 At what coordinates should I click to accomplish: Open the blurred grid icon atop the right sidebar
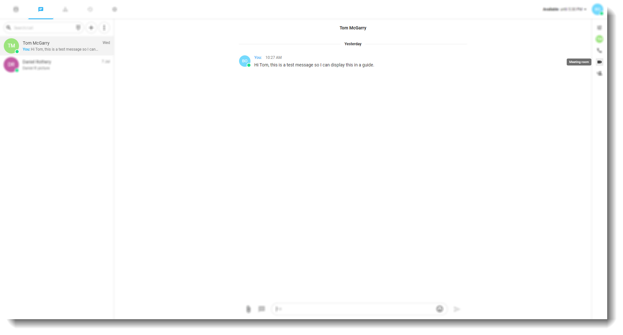click(x=599, y=28)
